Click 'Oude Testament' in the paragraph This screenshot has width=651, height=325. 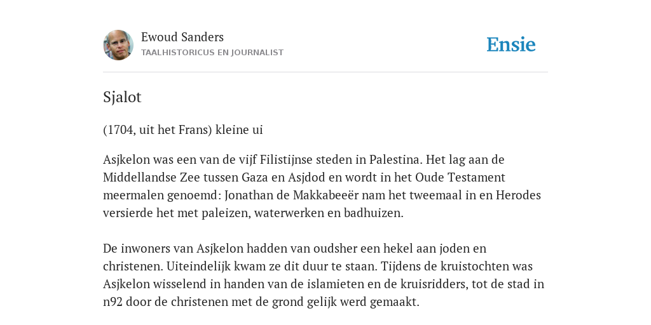click(x=460, y=178)
